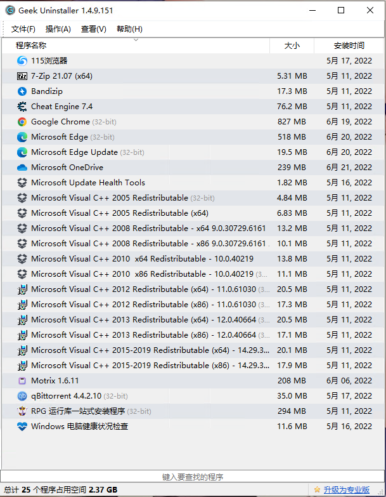
Task: Minimize the Geek Uninstaller window
Action: pyautogui.click(x=312, y=10)
